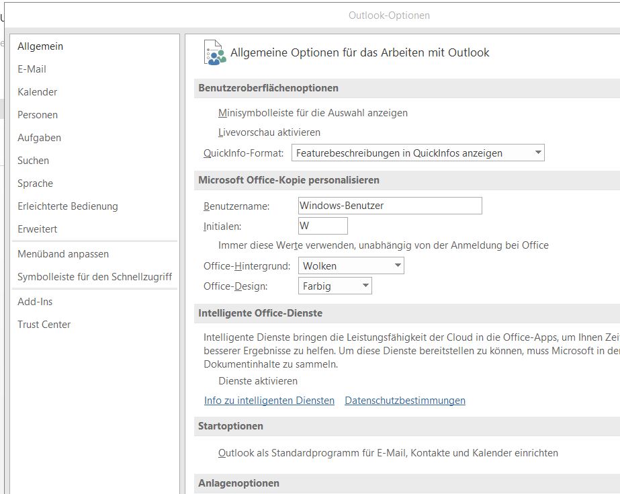Show the Suchen options
This screenshot has height=494, width=620.
(33, 161)
